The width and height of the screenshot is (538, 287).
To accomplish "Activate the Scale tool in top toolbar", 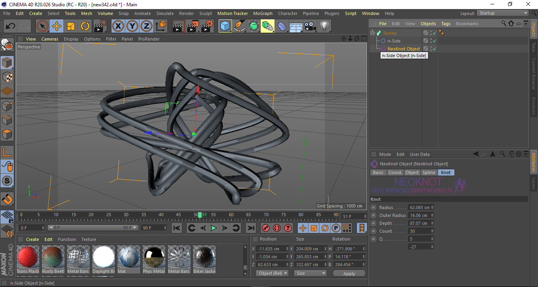I will pos(71,26).
